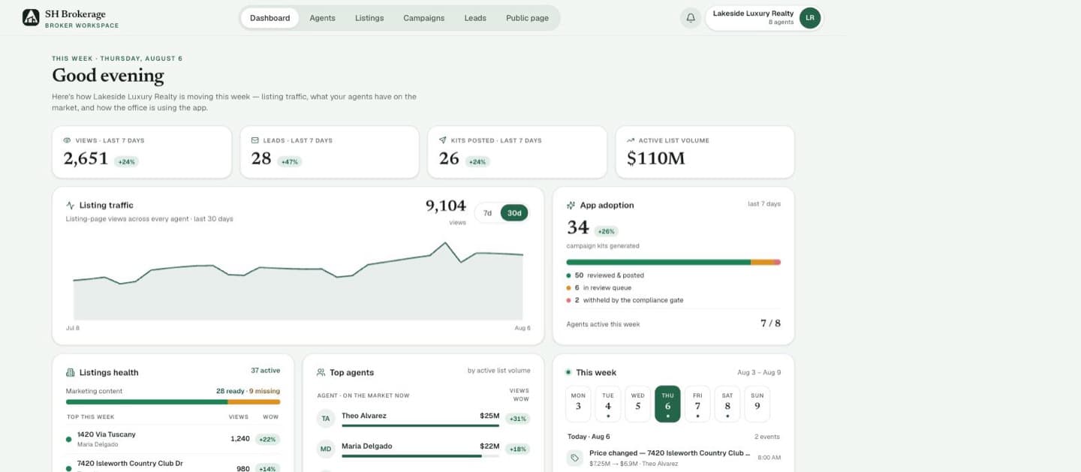Click the +22% badge for 1420 Via Tuscany
The image size is (1081, 472).
tap(268, 439)
